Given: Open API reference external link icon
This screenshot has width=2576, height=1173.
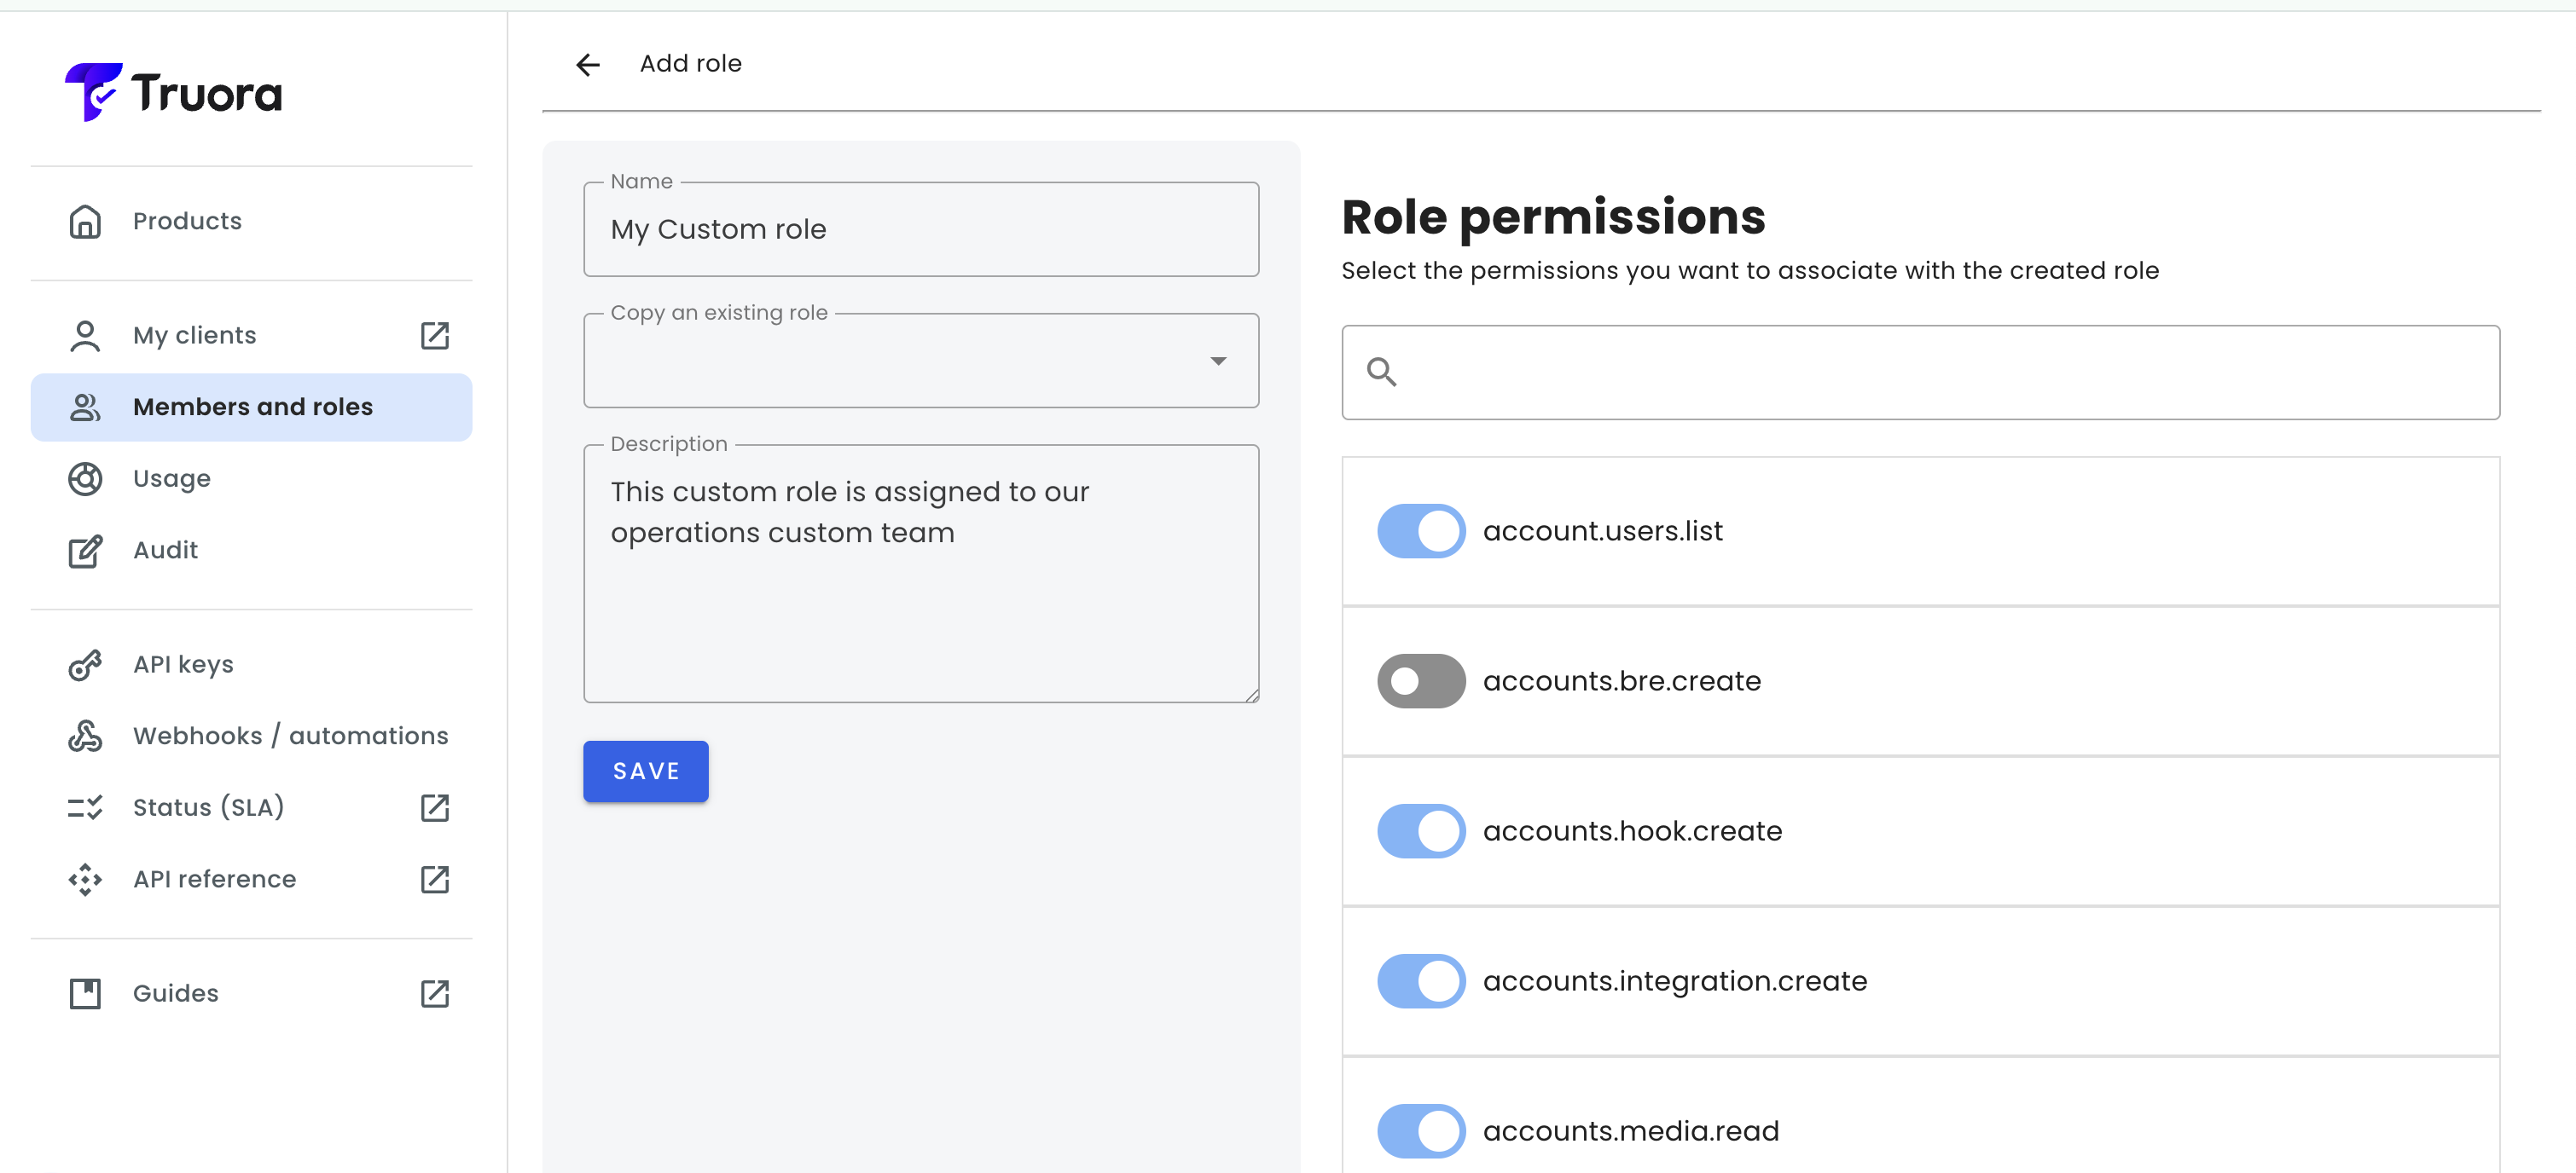Looking at the screenshot, I should (435, 879).
